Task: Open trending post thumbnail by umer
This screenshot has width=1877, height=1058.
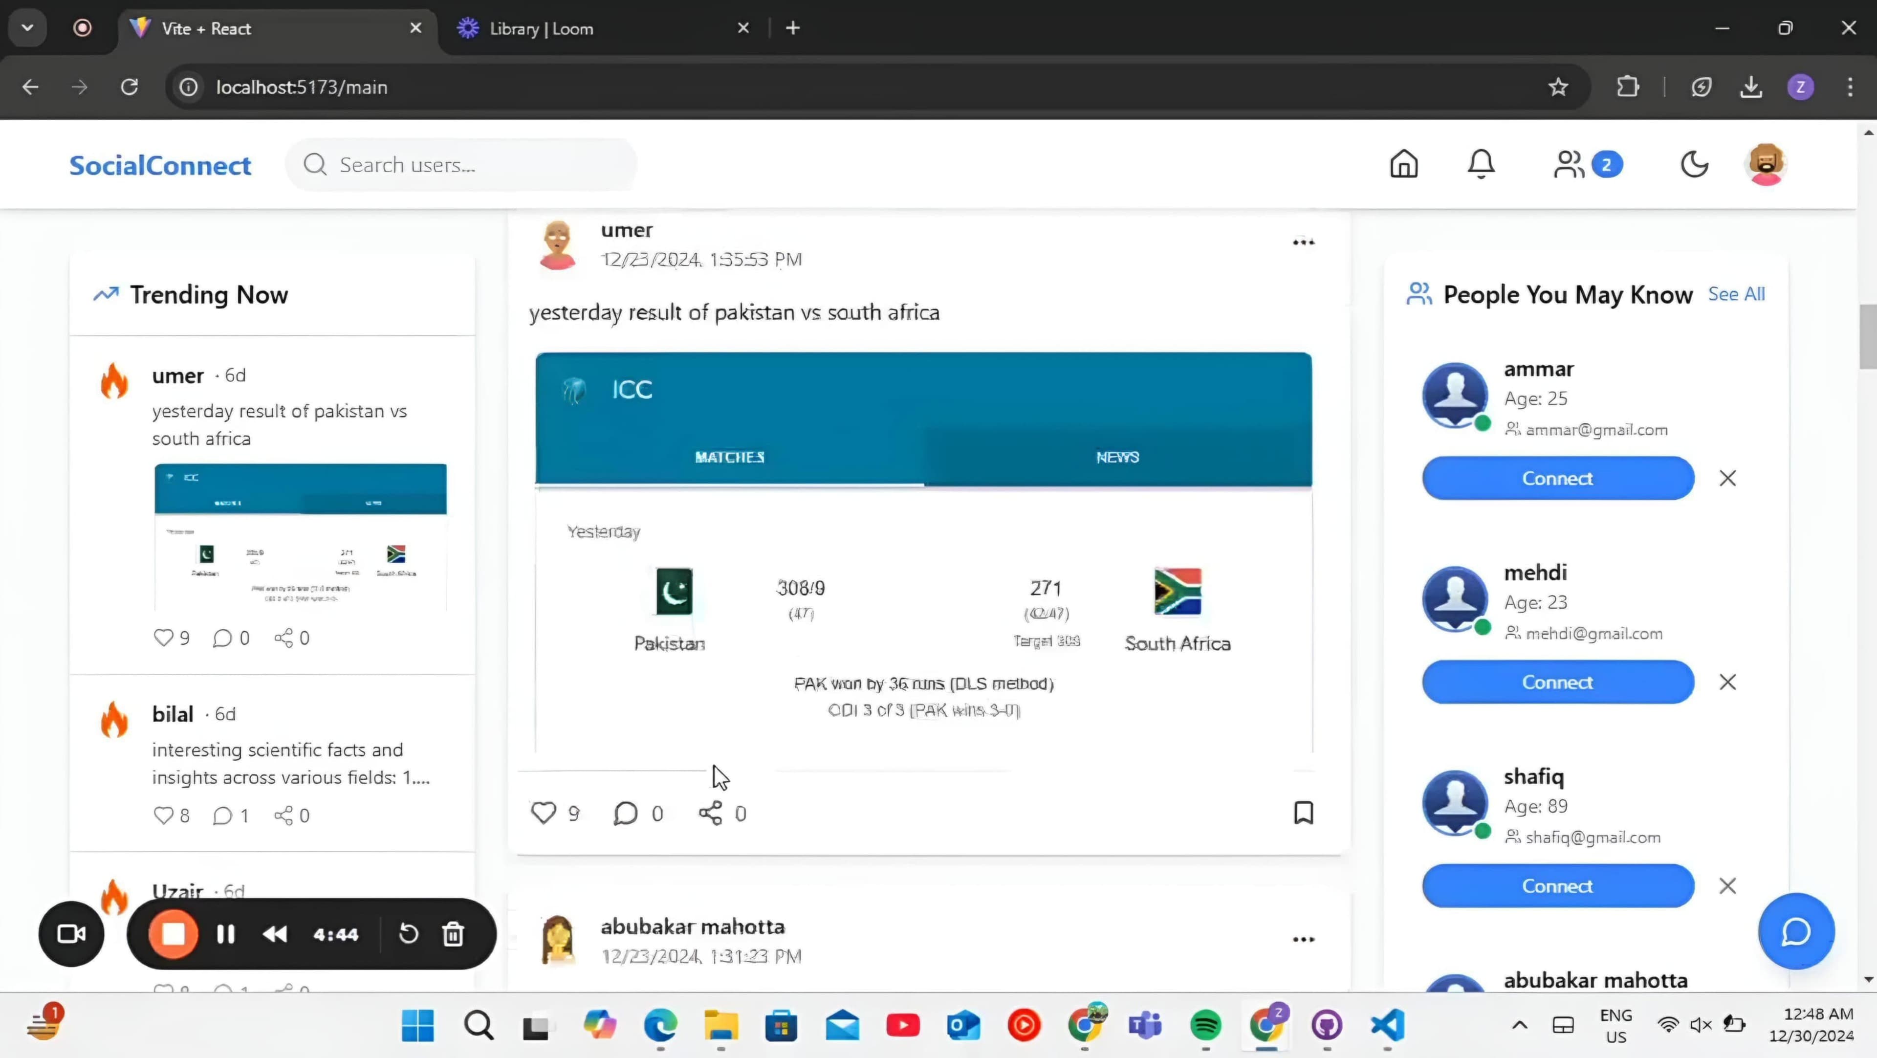Action: 300,537
